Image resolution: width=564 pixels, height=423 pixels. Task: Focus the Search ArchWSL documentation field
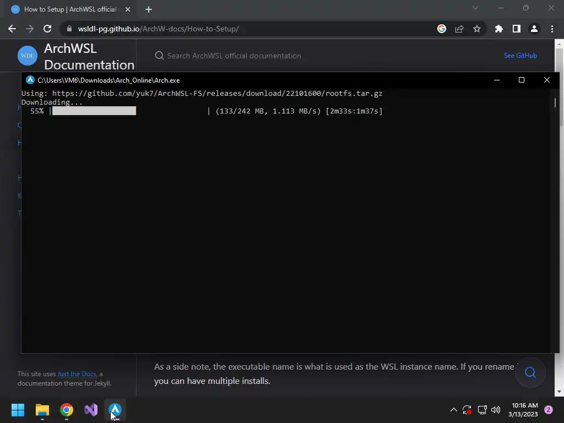tap(234, 56)
